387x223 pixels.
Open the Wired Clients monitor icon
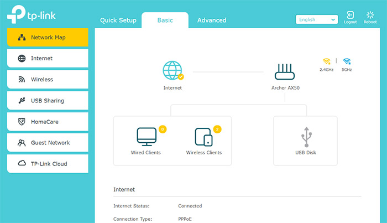(147, 137)
